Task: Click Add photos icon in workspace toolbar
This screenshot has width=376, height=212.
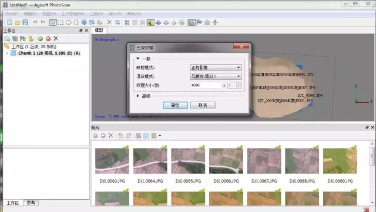Action: (x=15, y=38)
